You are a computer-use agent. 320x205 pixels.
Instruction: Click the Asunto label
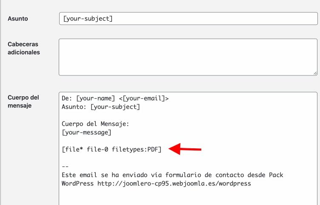[18, 19]
